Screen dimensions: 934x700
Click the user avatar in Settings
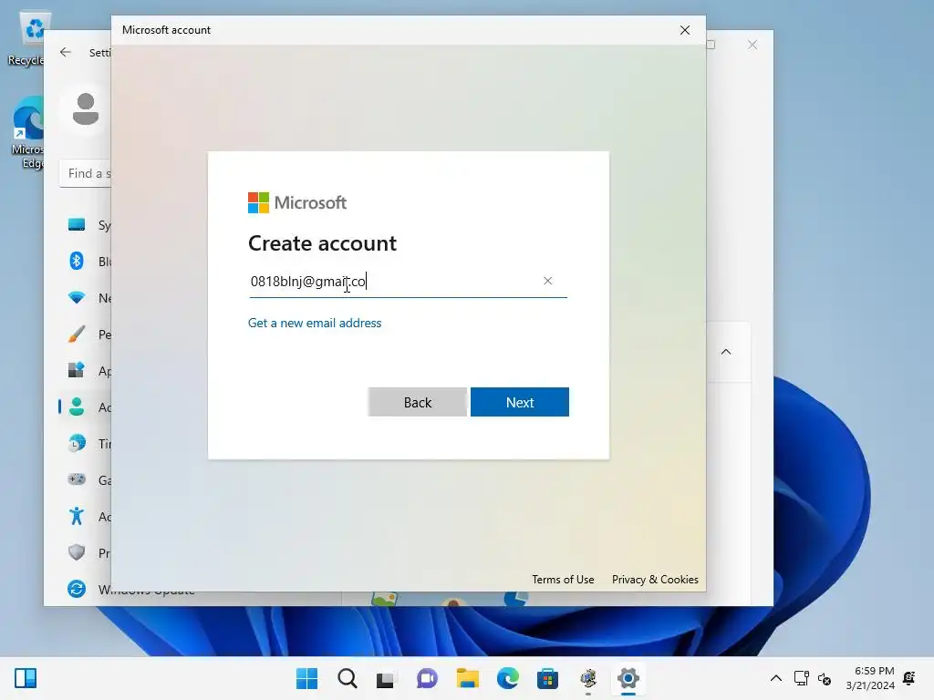click(x=86, y=109)
